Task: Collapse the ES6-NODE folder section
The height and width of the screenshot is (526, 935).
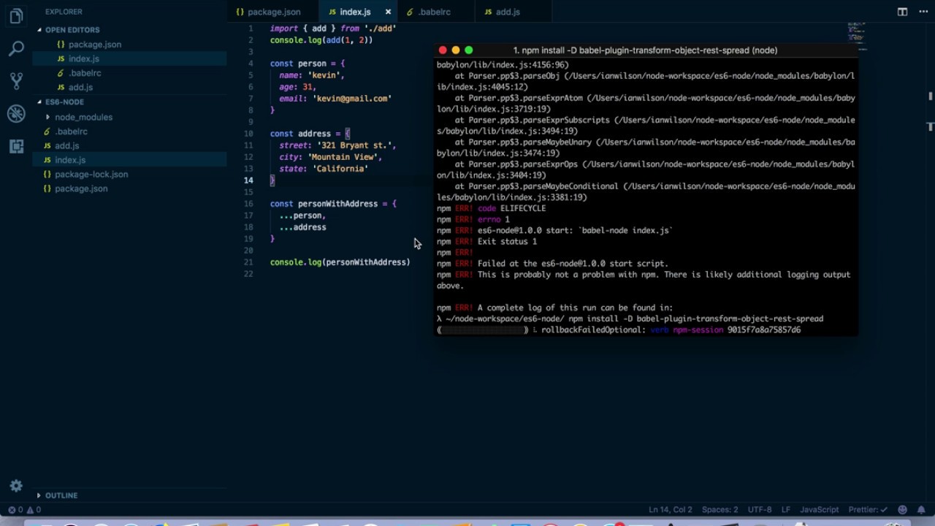Action: (x=64, y=102)
